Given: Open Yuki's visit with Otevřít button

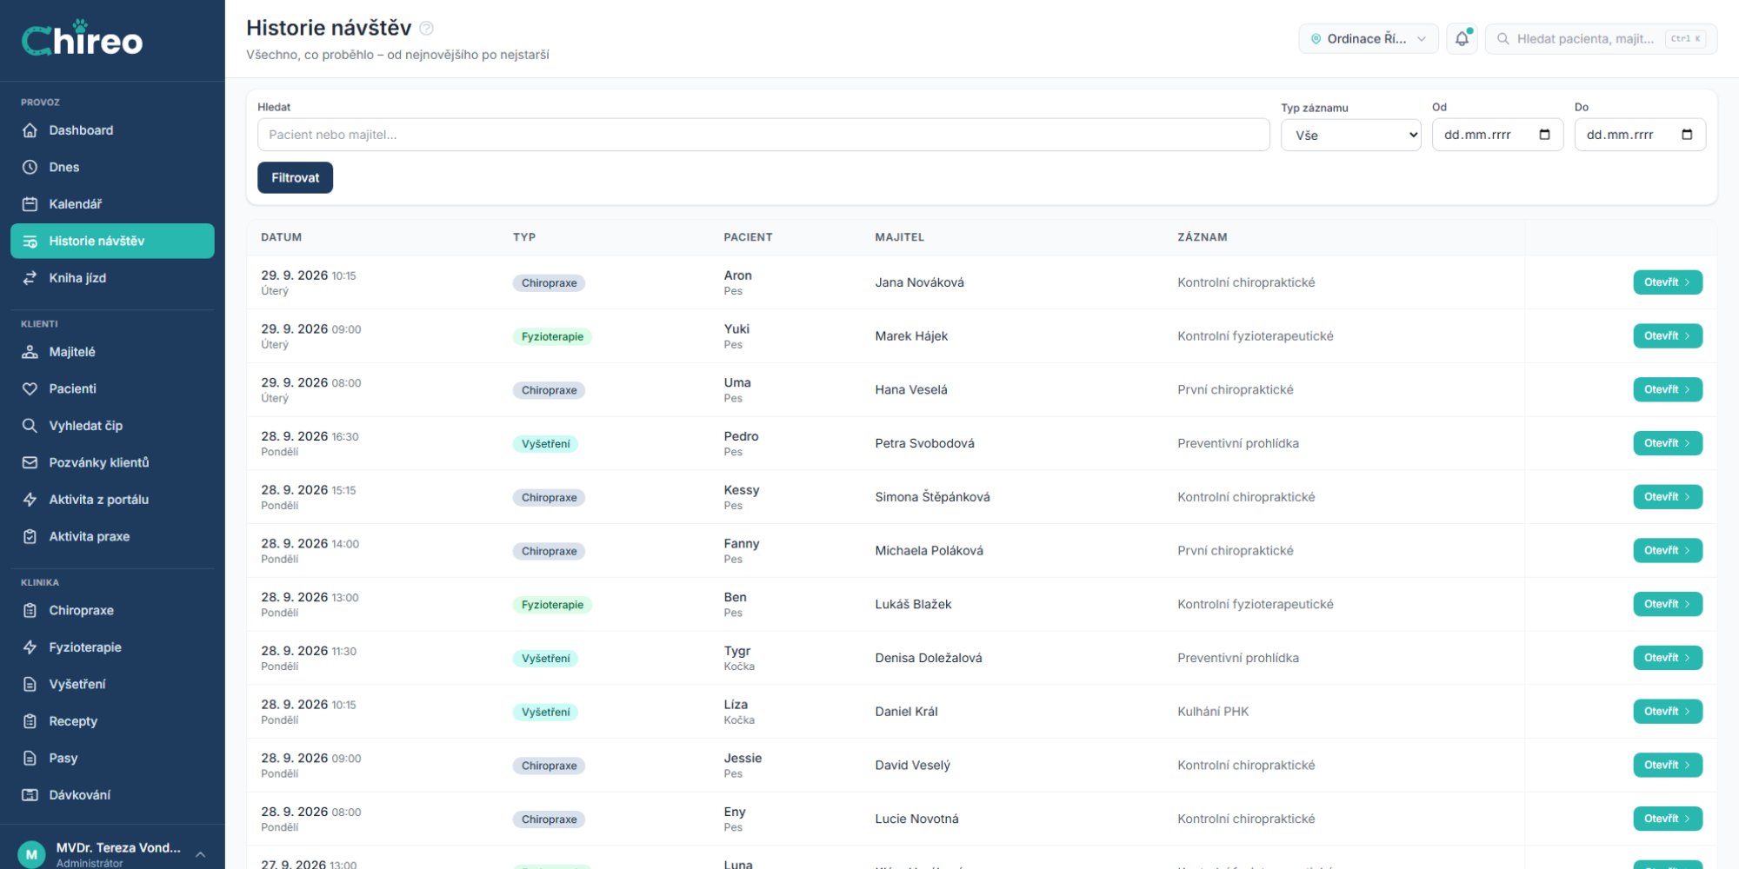Looking at the screenshot, I should (1667, 336).
